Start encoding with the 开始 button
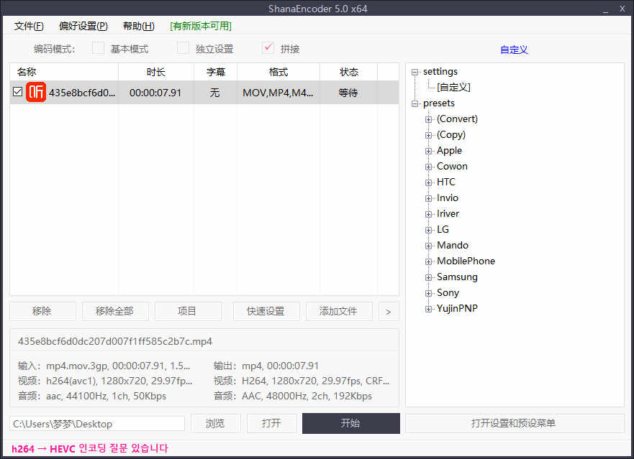The width and height of the screenshot is (634, 459). tap(351, 423)
